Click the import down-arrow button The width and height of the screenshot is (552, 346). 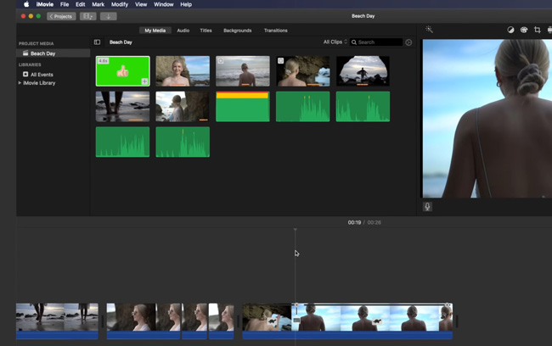coord(109,16)
